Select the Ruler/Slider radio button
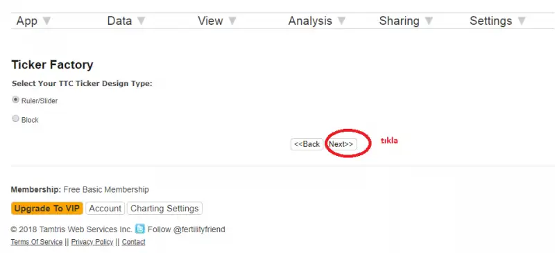555x253 pixels. click(x=15, y=100)
